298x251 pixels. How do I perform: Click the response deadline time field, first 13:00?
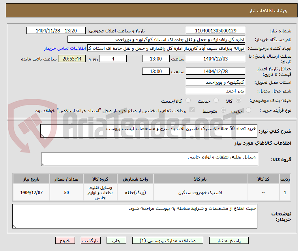point(156,59)
